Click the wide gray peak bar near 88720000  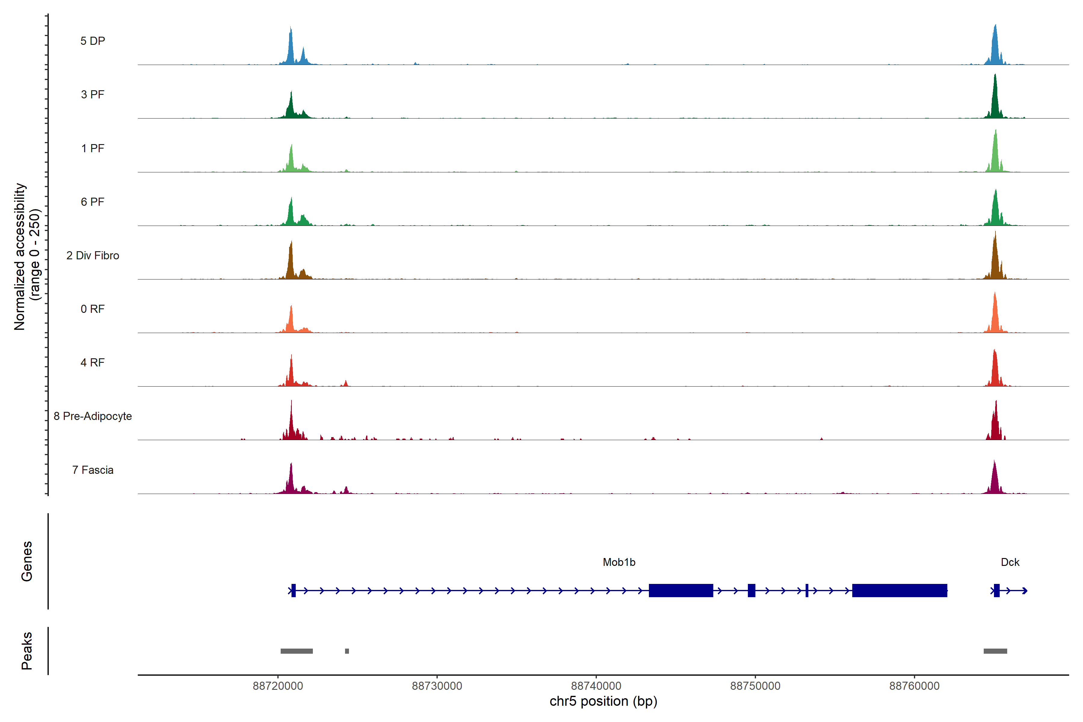[297, 651]
